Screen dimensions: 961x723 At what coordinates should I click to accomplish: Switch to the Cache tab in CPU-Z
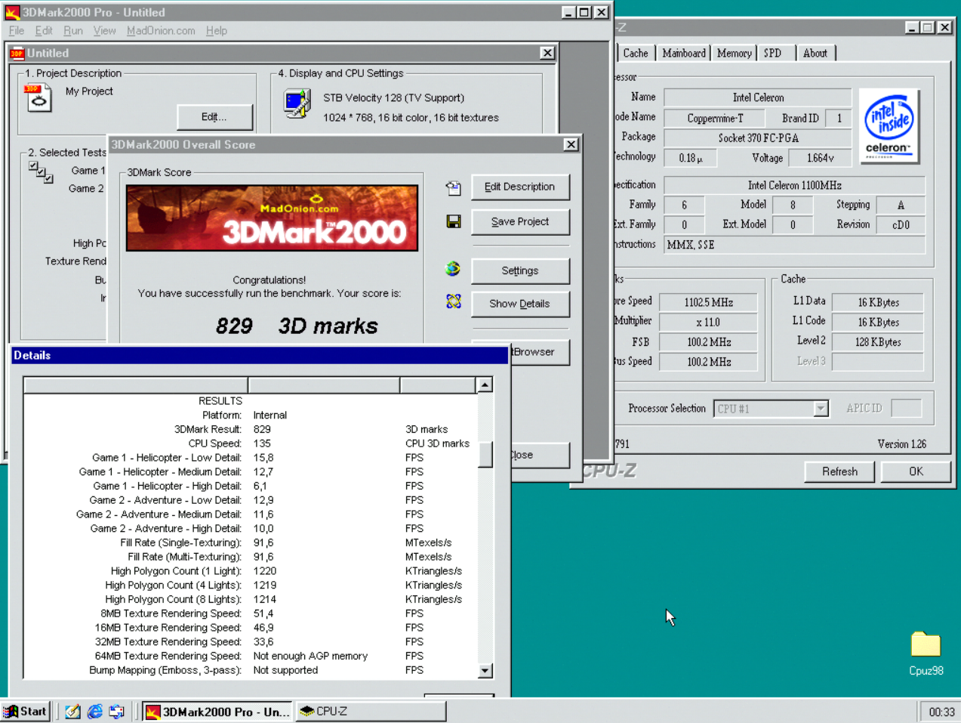click(x=636, y=53)
